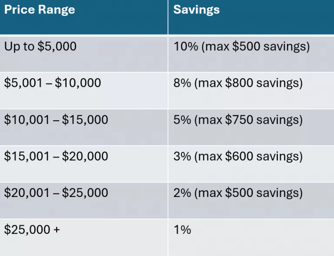Click the '1%' savings cell
This screenshot has height=256, width=334.
click(182, 230)
